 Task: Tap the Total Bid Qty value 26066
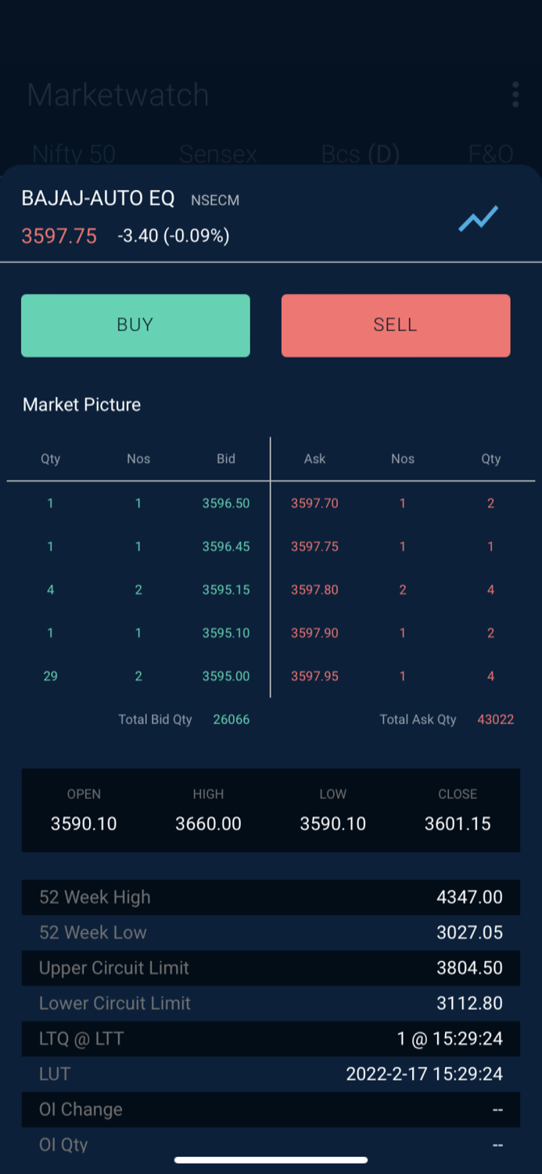(x=231, y=719)
